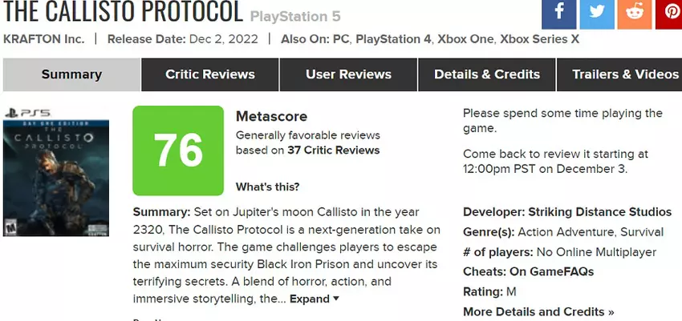Share the page on Twitter
682x321 pixels.
pyautogui.click(x=597, y=13)
